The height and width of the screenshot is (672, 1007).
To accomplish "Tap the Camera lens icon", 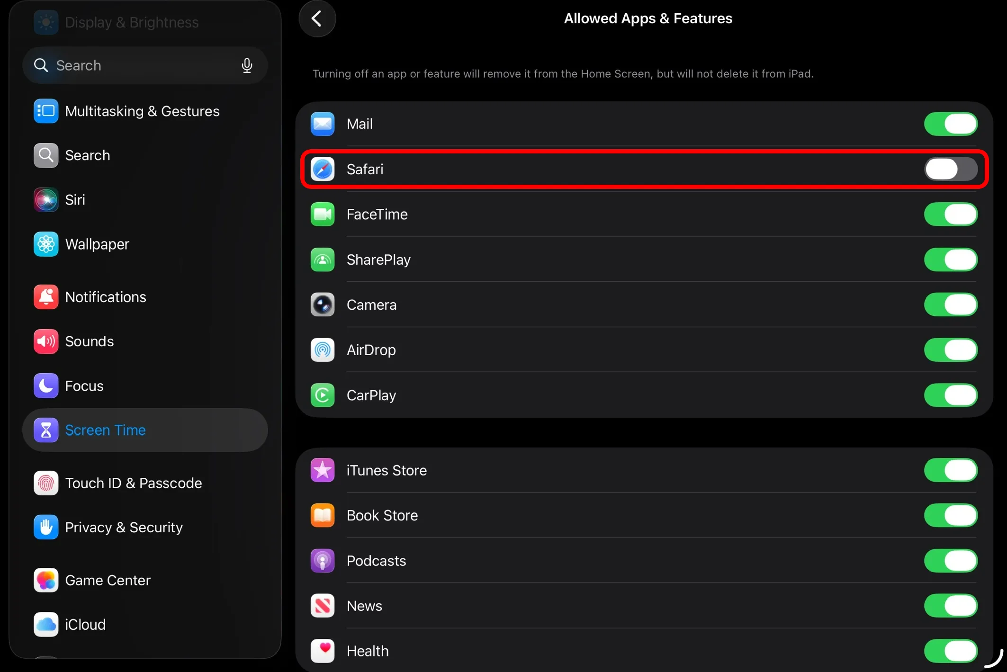I will [323, 305].
